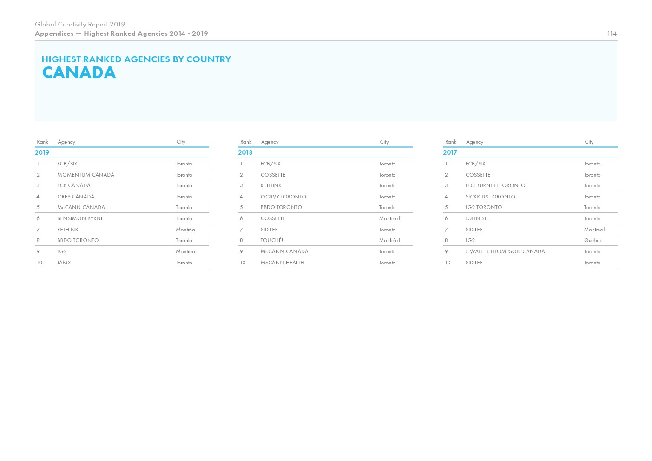Screen dimensions: 652x461
Task: Select the 2017 year label
Action: click(x=450, y=152)
